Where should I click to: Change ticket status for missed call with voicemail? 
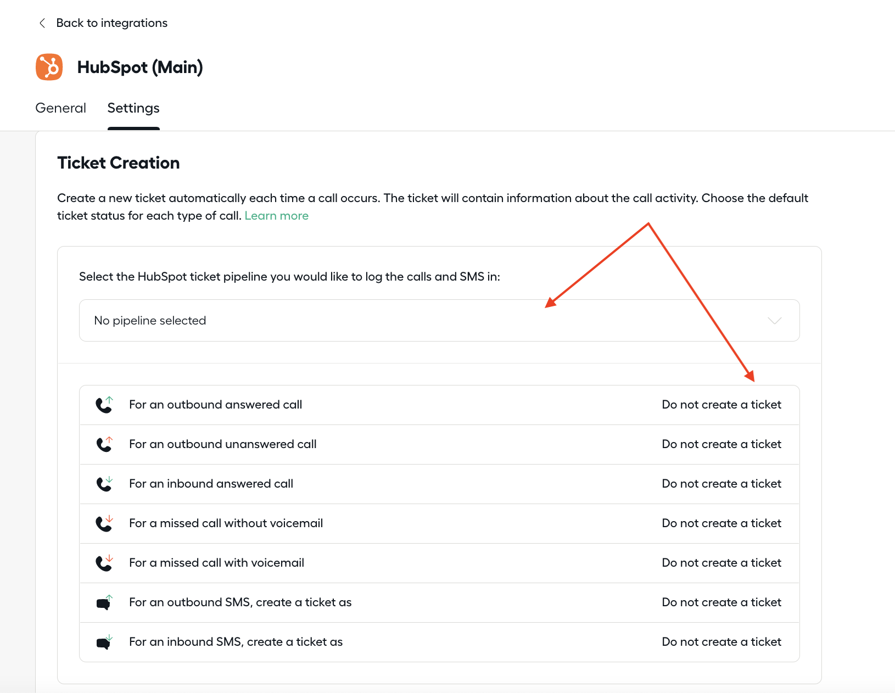coord(721,563)
